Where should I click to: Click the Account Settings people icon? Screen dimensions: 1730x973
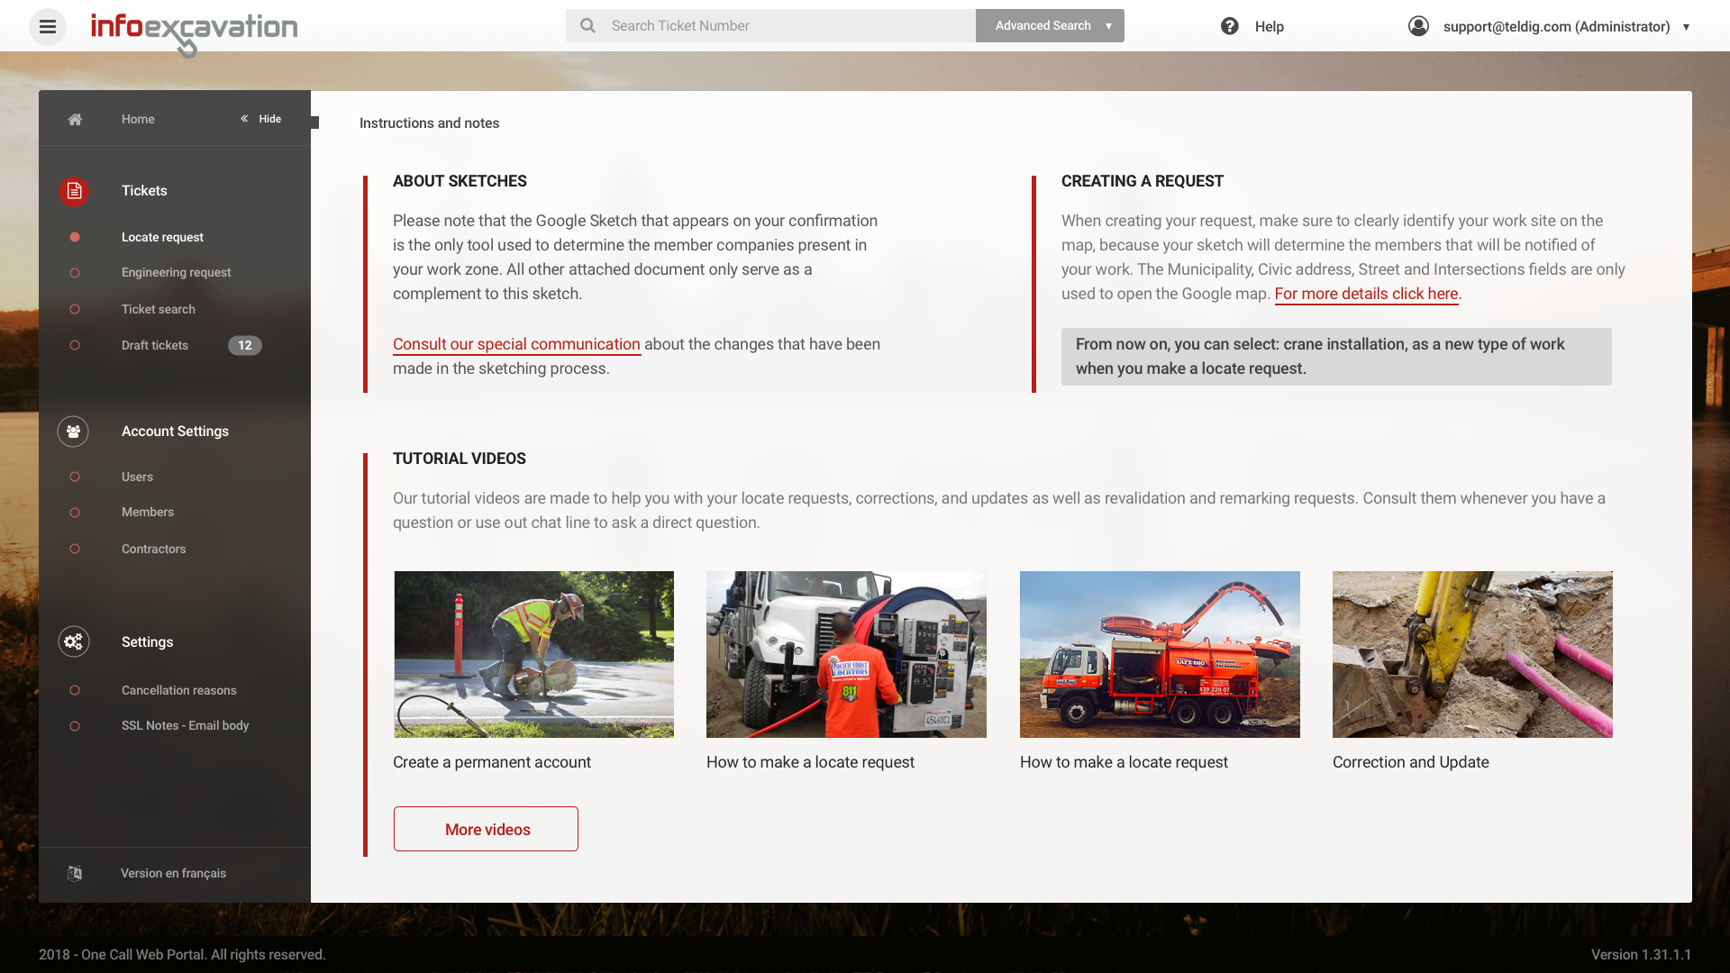click(74, 432)
